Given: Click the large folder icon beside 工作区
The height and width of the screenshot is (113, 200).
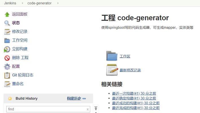Looking at the screenshot, I should pos(112,56).
